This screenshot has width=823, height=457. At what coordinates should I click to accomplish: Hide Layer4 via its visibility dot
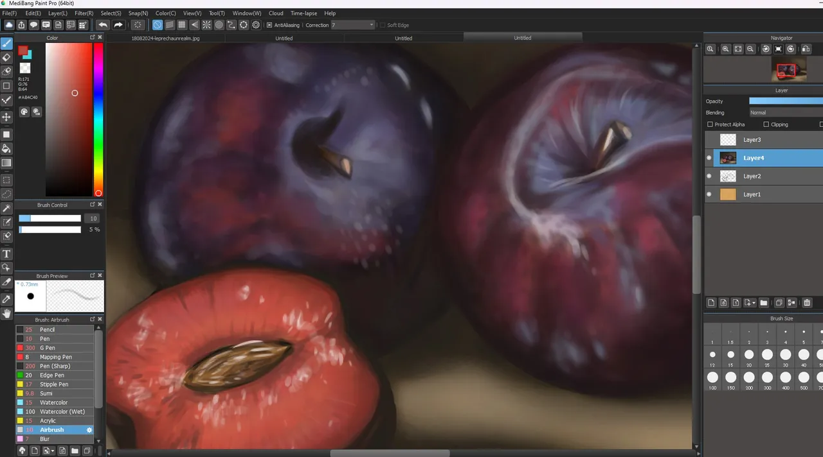coord(709,158)
